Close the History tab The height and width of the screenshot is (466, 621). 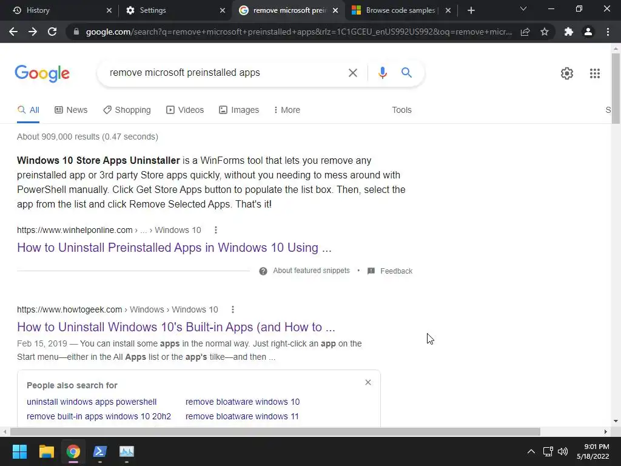coord(109,10)
